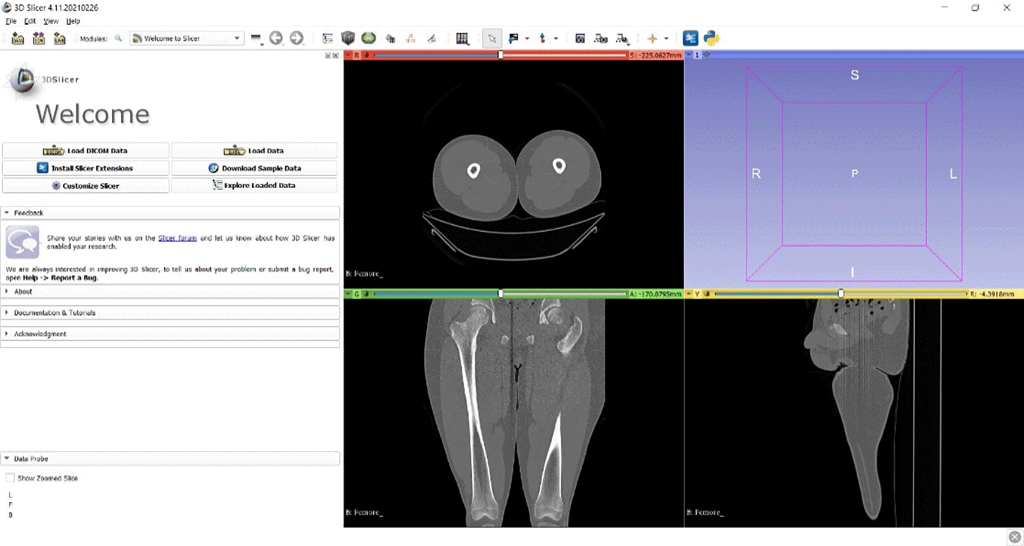This screenshot has width=1024, height=546.
Task: Open the Python interactor icon
Action: pyautogui.click(x=711, y=38)
